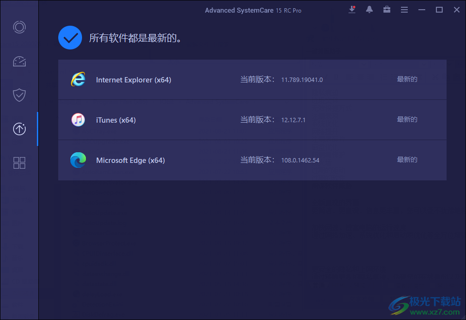
Task: Click 当前版本 label in Microsoft Edge row
Action: (257, 160)
